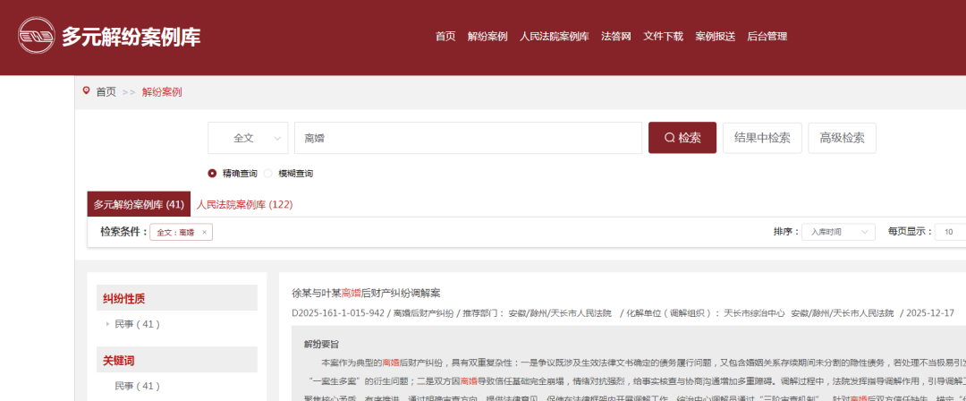
Task: Click the search keyword input field
Action: (x=468, y=138)
